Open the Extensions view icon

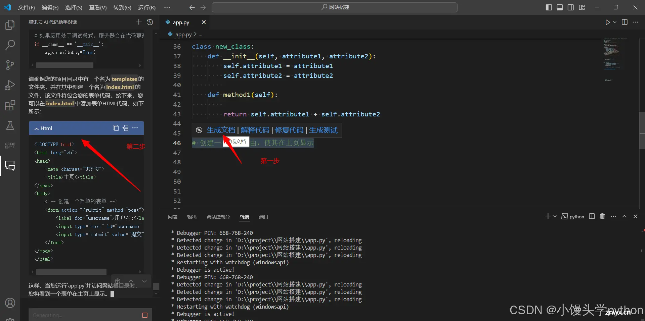(x=10, y=105)
